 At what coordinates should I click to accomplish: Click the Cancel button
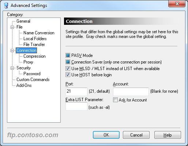136,135
